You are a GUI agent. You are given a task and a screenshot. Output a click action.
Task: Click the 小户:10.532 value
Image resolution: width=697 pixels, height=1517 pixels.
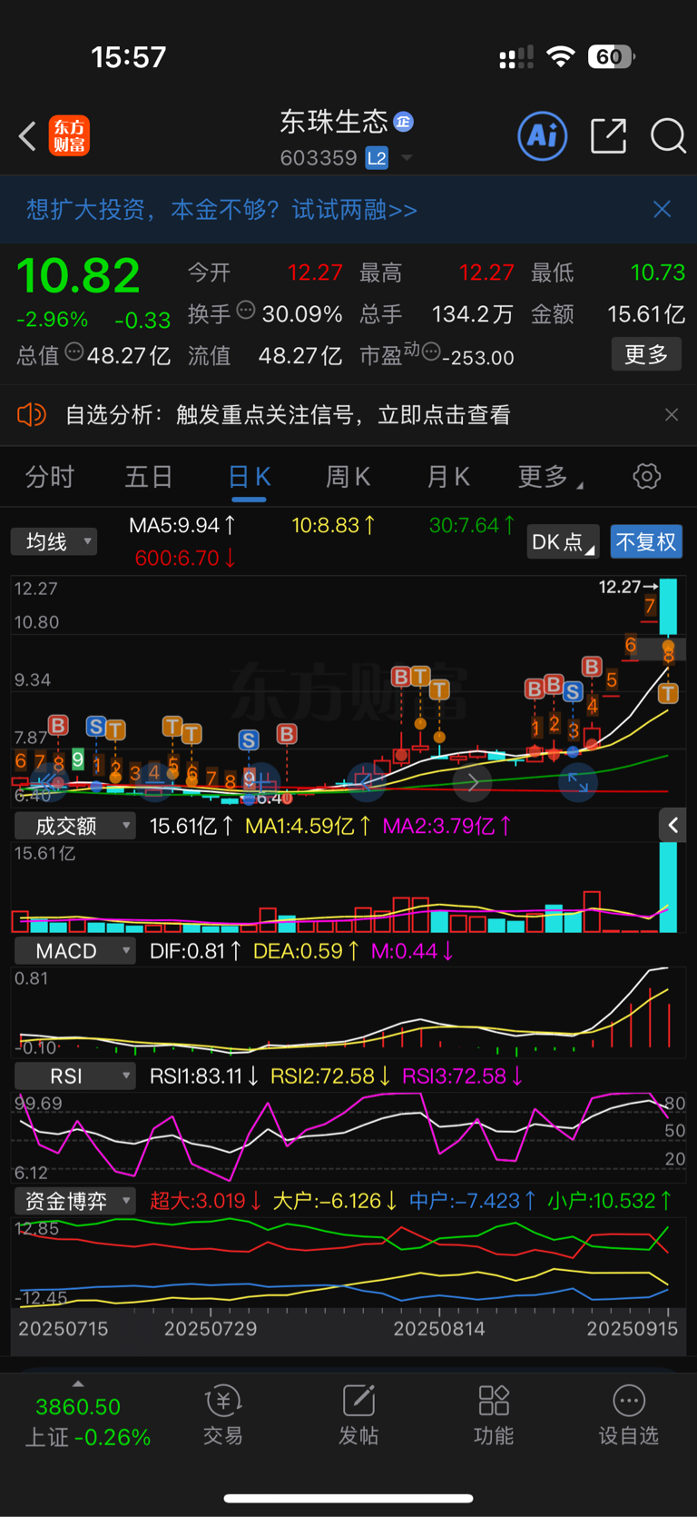[x=610, y=1201]
